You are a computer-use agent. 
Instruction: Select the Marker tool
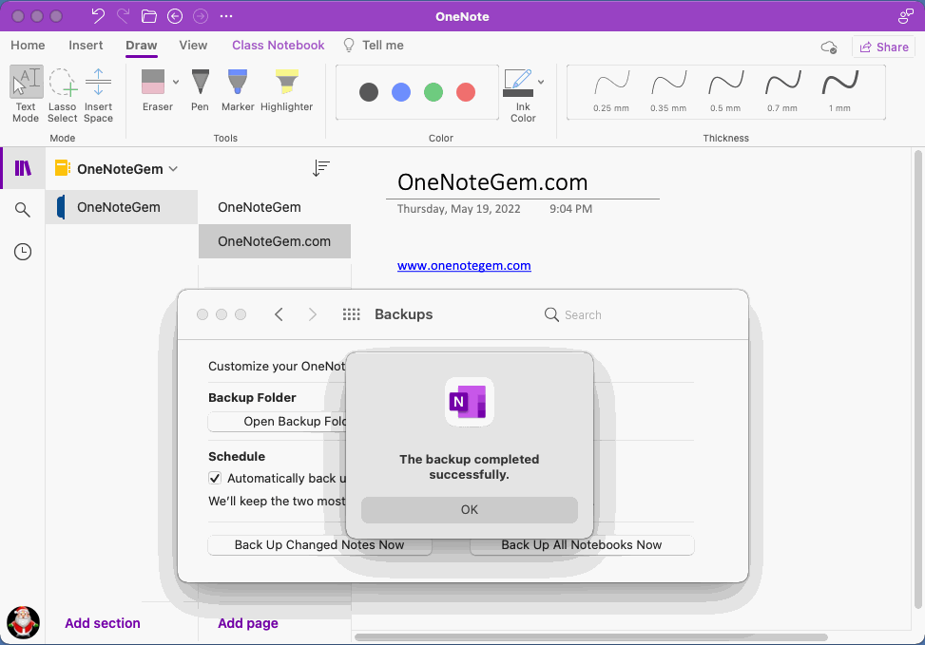pyautogui.click(x=238, y=89)
